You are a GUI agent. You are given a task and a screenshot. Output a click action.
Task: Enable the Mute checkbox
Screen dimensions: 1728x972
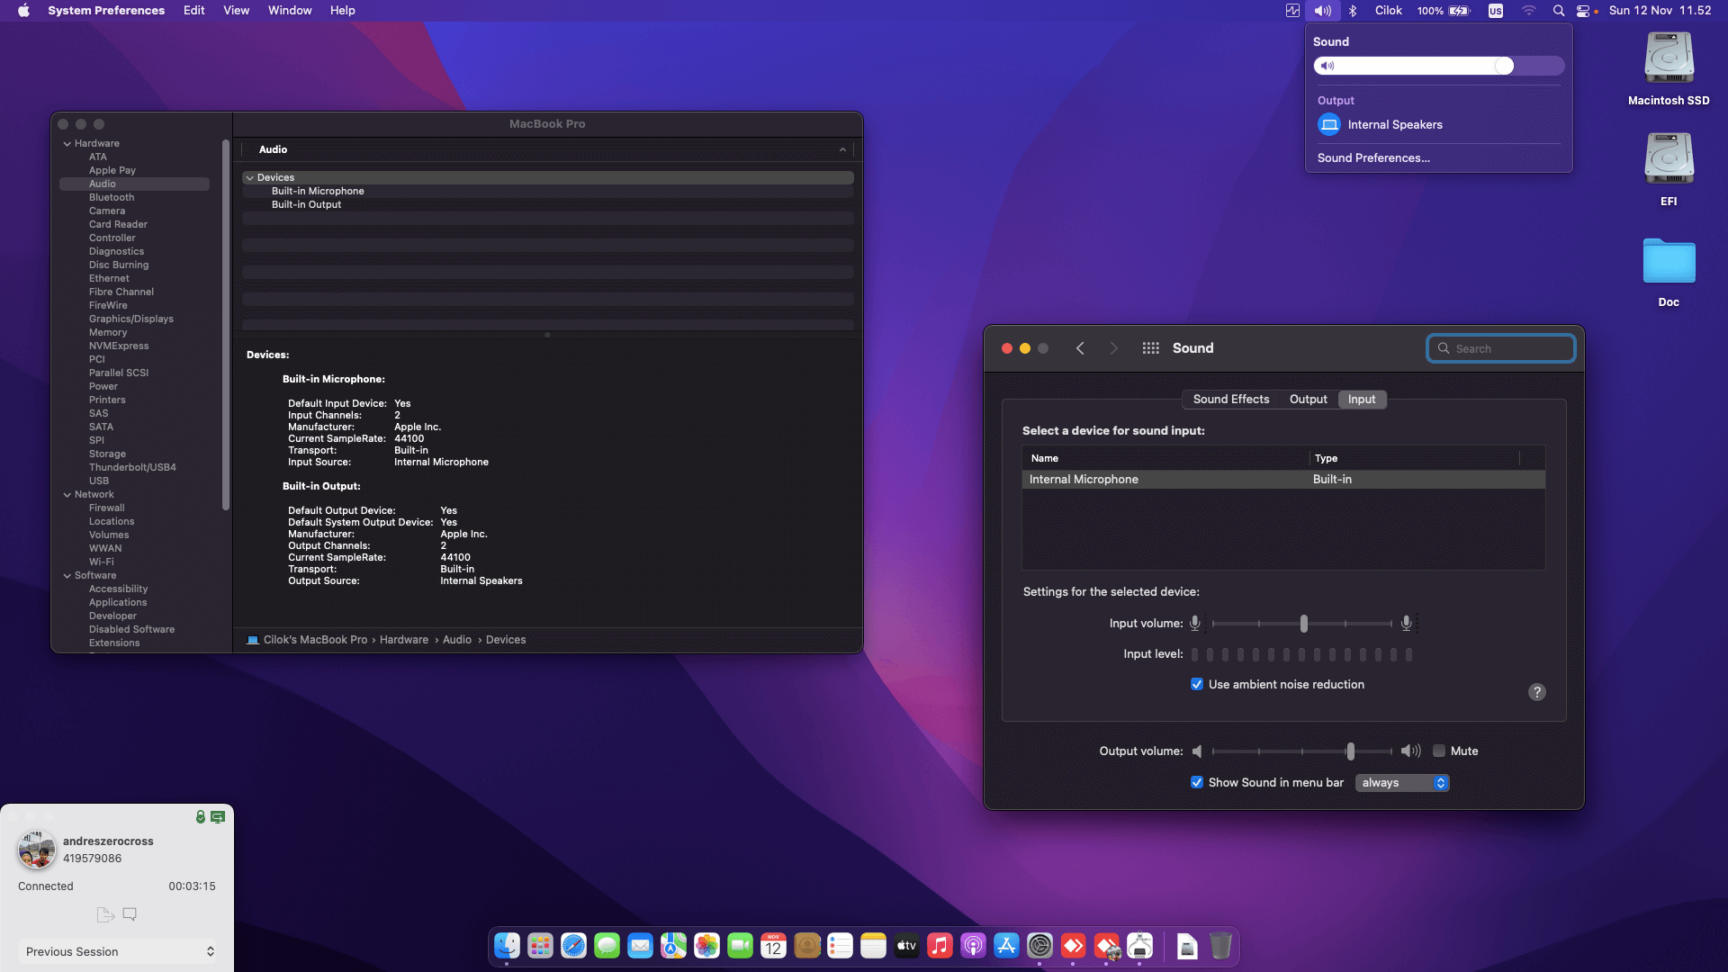click(x=1439, y=751)
